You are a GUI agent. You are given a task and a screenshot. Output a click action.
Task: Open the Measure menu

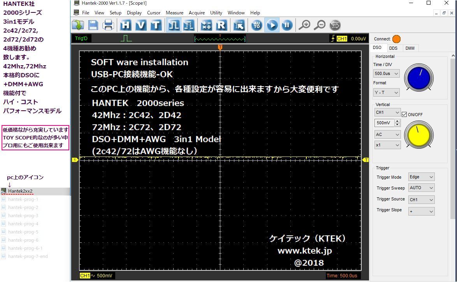click(x=174, y=13)
